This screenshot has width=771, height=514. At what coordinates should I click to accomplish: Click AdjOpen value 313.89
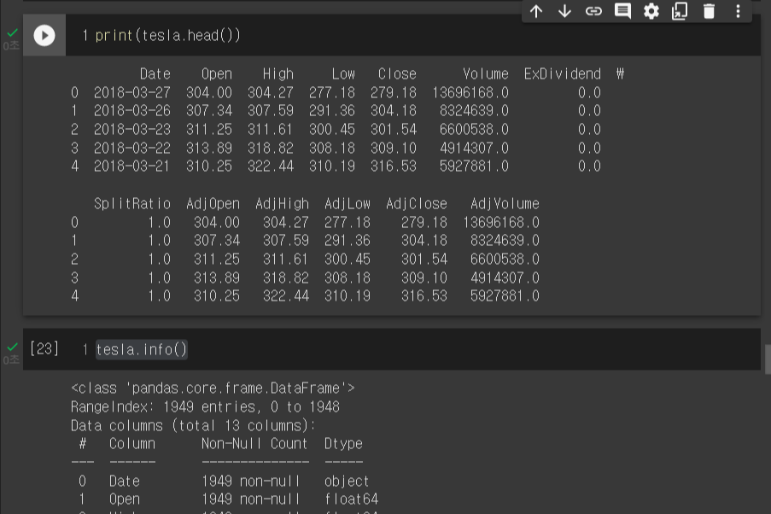tap(216, 277)
